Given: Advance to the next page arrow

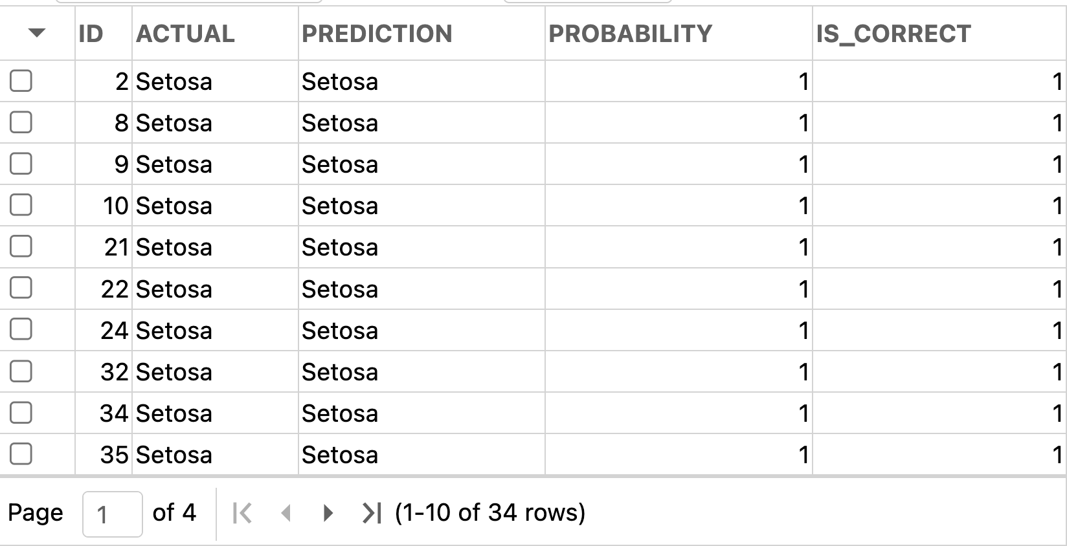Looking at the screenshot, I should tap(328, 513).
